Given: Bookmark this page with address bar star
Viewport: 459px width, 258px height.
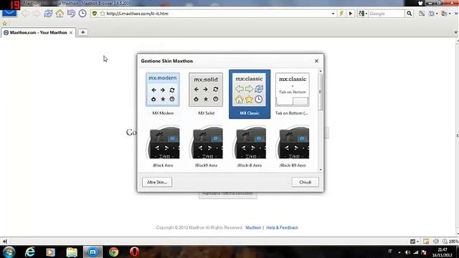Looking at the screenshot, I should (x=103, y=14).
